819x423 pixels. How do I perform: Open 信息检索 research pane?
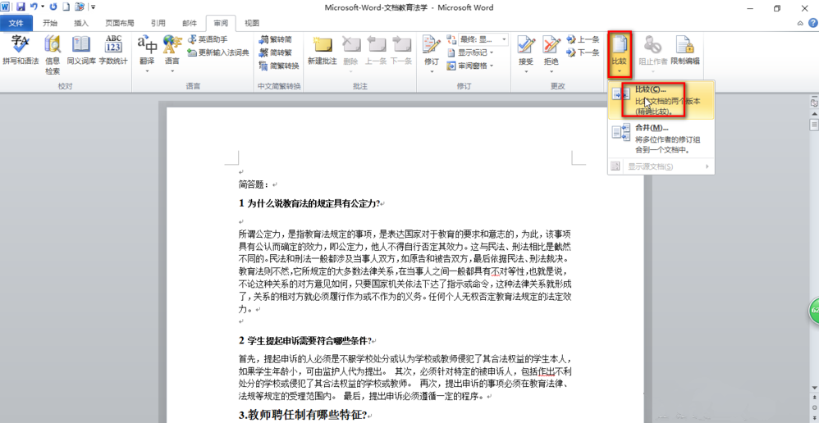pyautogui.click(x=53, y=55)
